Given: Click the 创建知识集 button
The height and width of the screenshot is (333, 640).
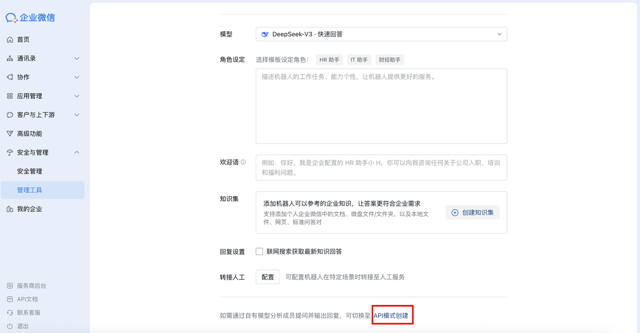Looking at the screenshot, I should tap(472, 212).
